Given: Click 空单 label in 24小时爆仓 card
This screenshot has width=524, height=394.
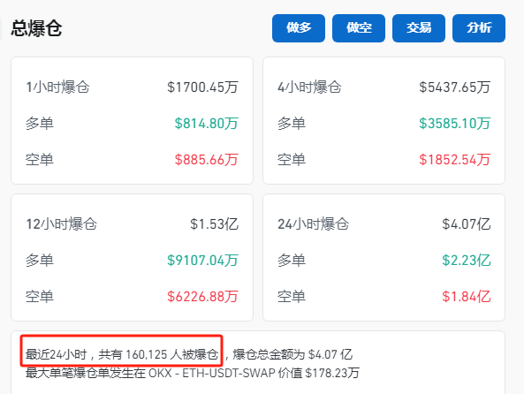Looking at the screenshot, I should click(292, 297).
